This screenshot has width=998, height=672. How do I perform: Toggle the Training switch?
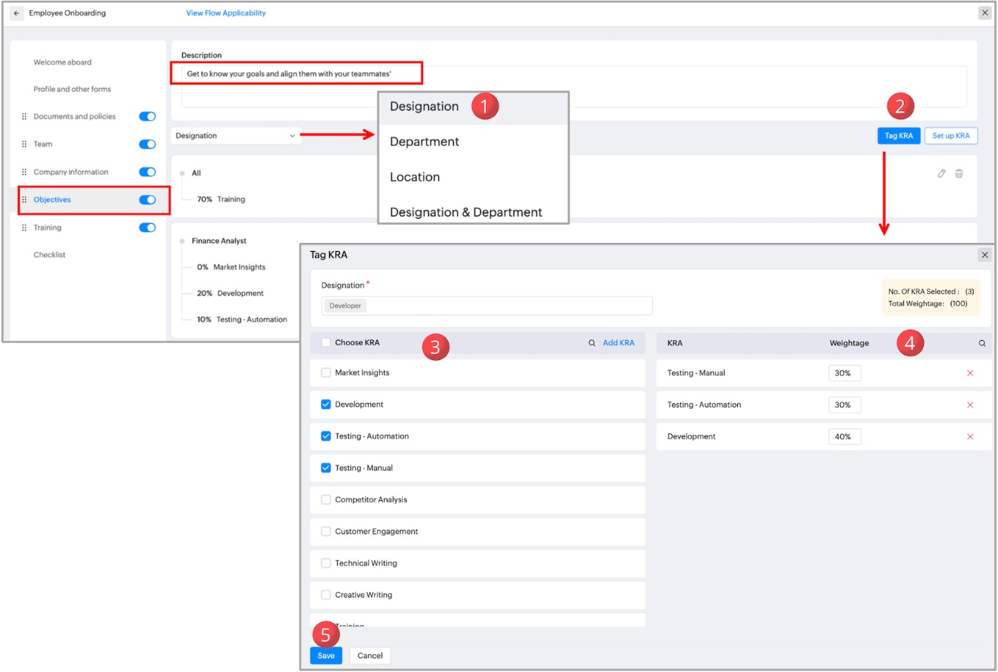(x=147, y=227)
